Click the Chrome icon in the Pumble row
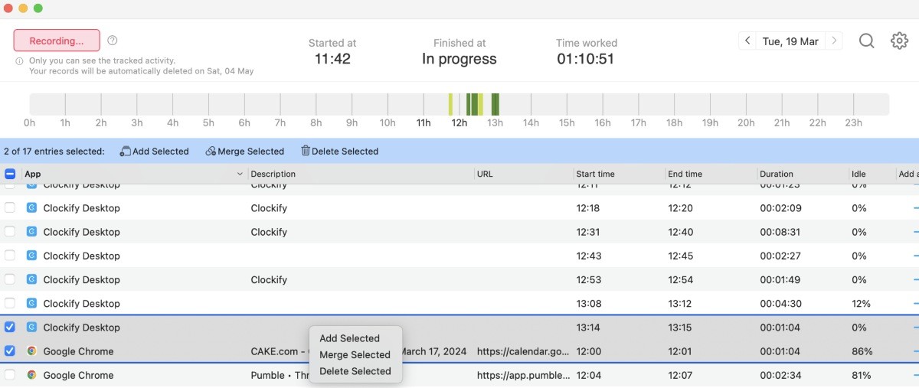The height and width of the screenshot is (388, 919). [x=31, y=375]
